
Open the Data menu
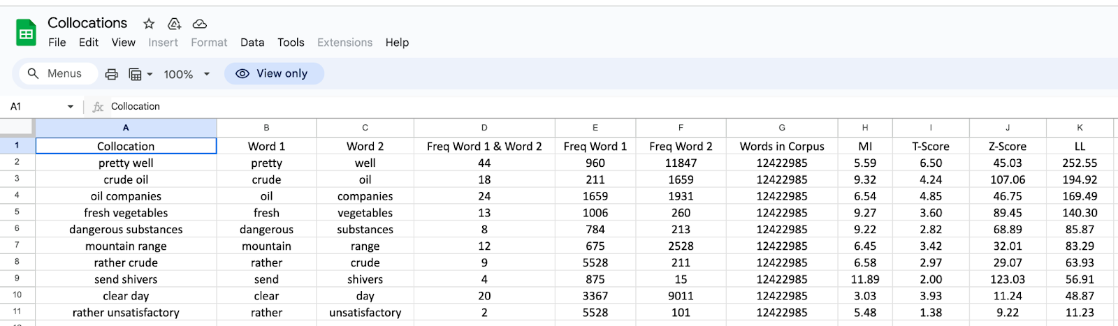pyautogui.click(x=252, y=43)
